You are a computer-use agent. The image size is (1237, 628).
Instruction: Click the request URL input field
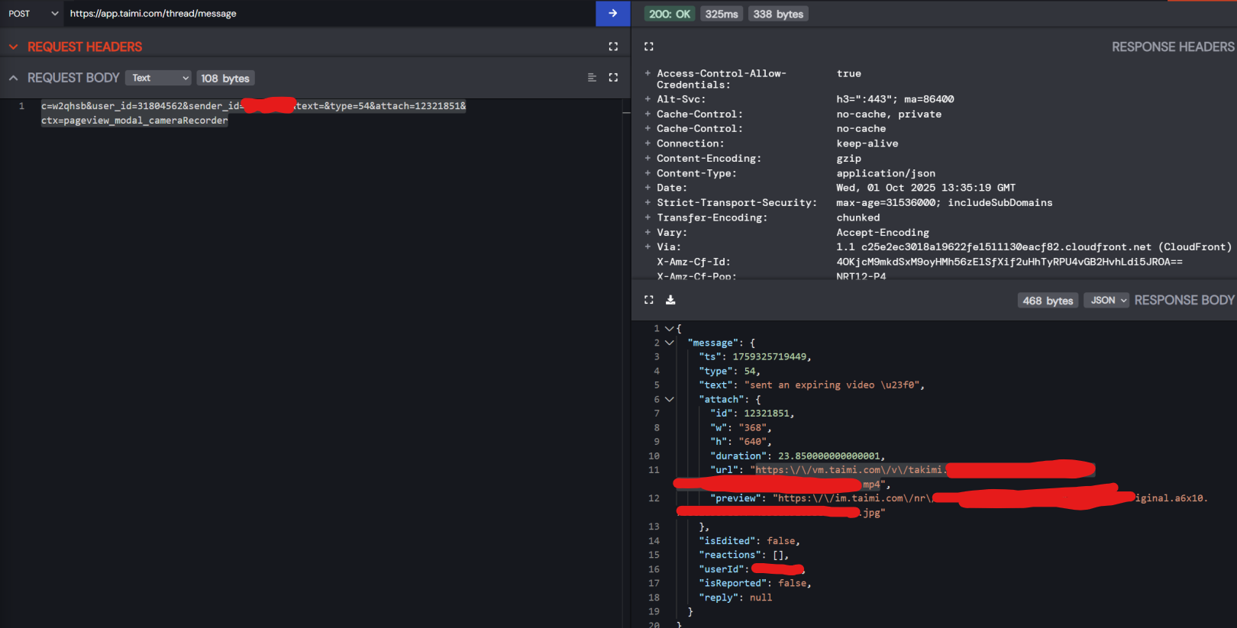tap(329, 14)
